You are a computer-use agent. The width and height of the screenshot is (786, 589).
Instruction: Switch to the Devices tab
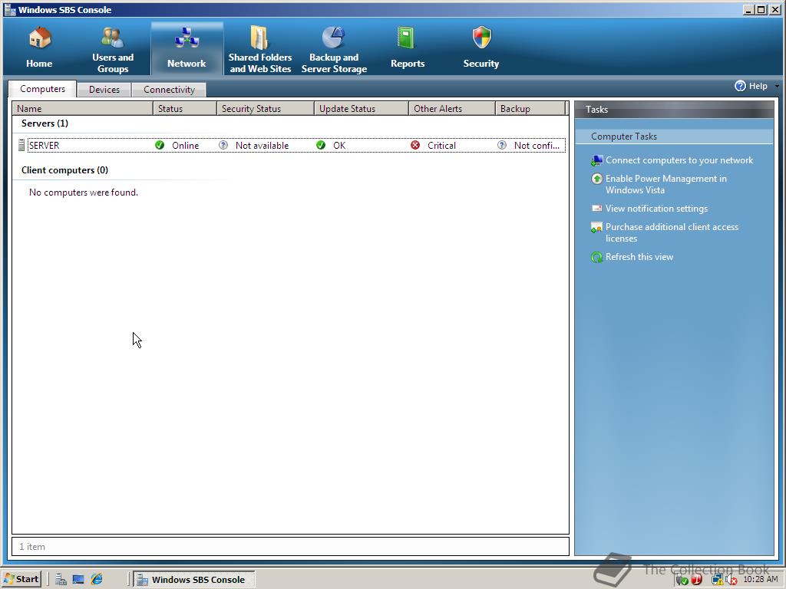(x=104, y=90)
